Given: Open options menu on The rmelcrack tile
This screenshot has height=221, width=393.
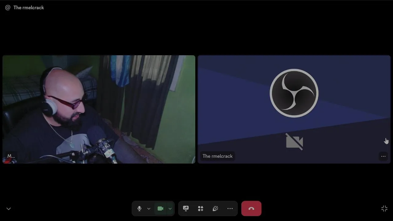Looking at the screenshot, I should [x=383, y=156].
